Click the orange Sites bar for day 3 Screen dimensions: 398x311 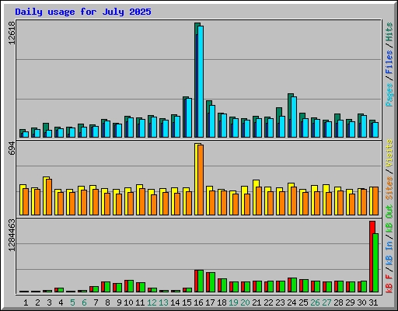[x=49, y=197]
